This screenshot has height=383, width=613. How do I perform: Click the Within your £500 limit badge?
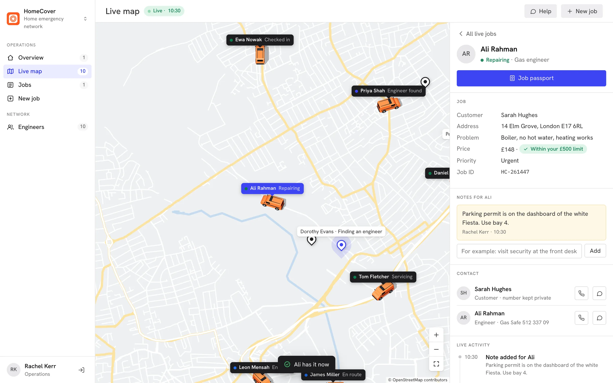pos(553,149)
